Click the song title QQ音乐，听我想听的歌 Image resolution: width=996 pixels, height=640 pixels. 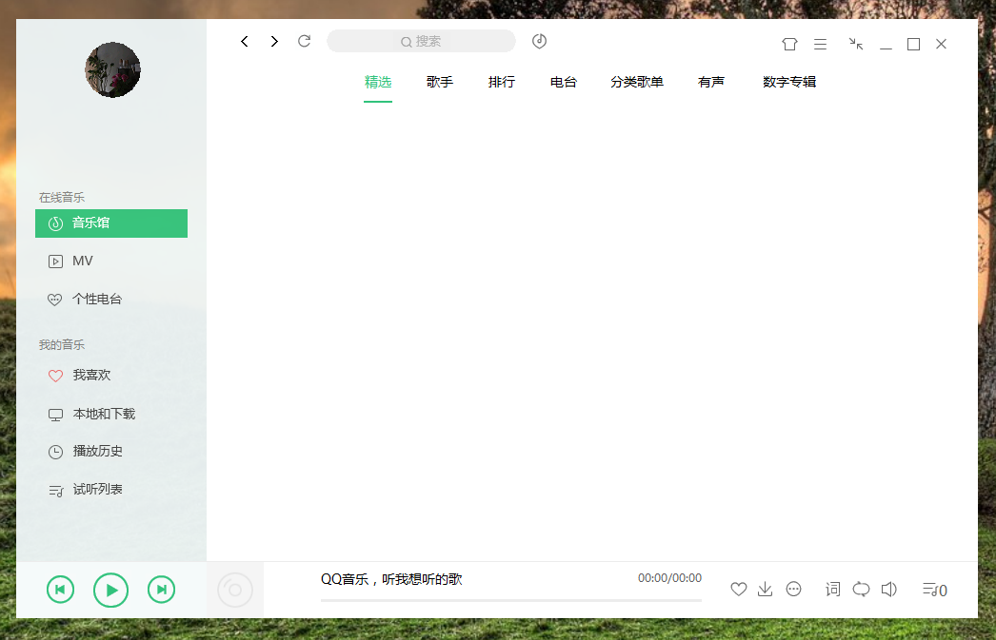pos(391,579)
